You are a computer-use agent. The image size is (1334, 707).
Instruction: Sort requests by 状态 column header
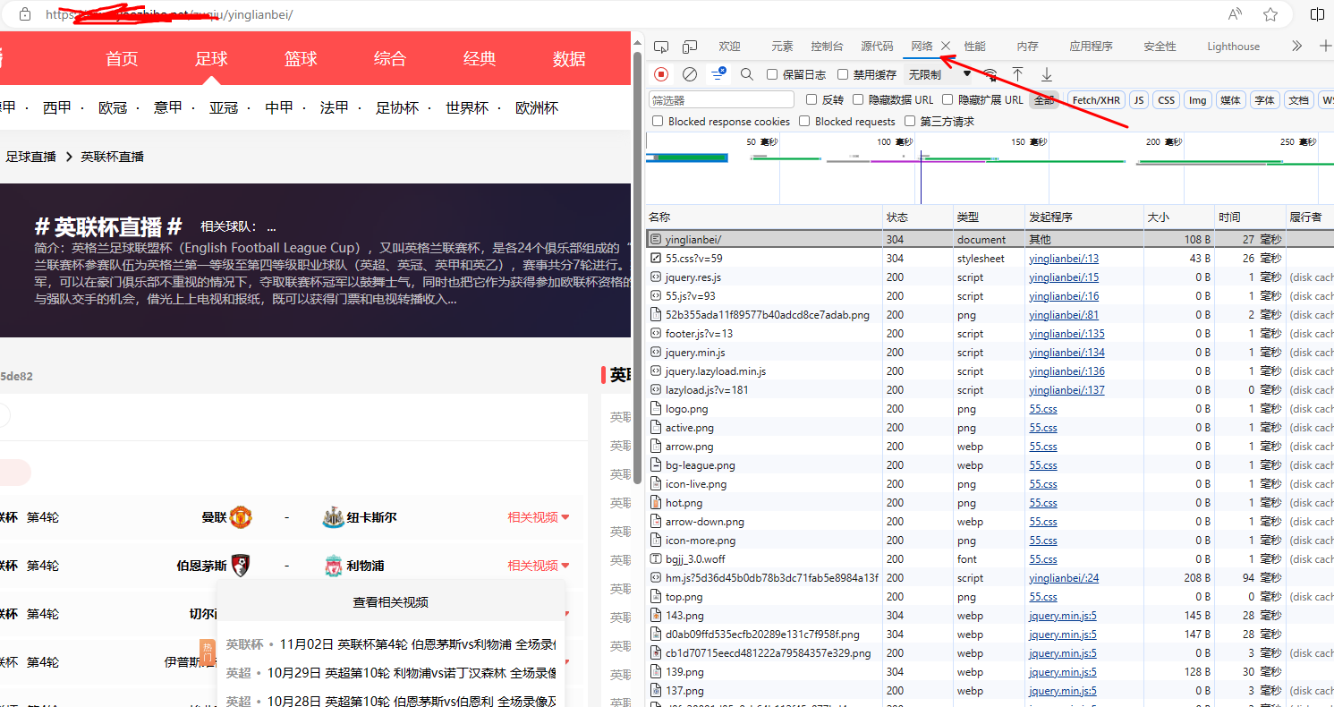[918, 217]
